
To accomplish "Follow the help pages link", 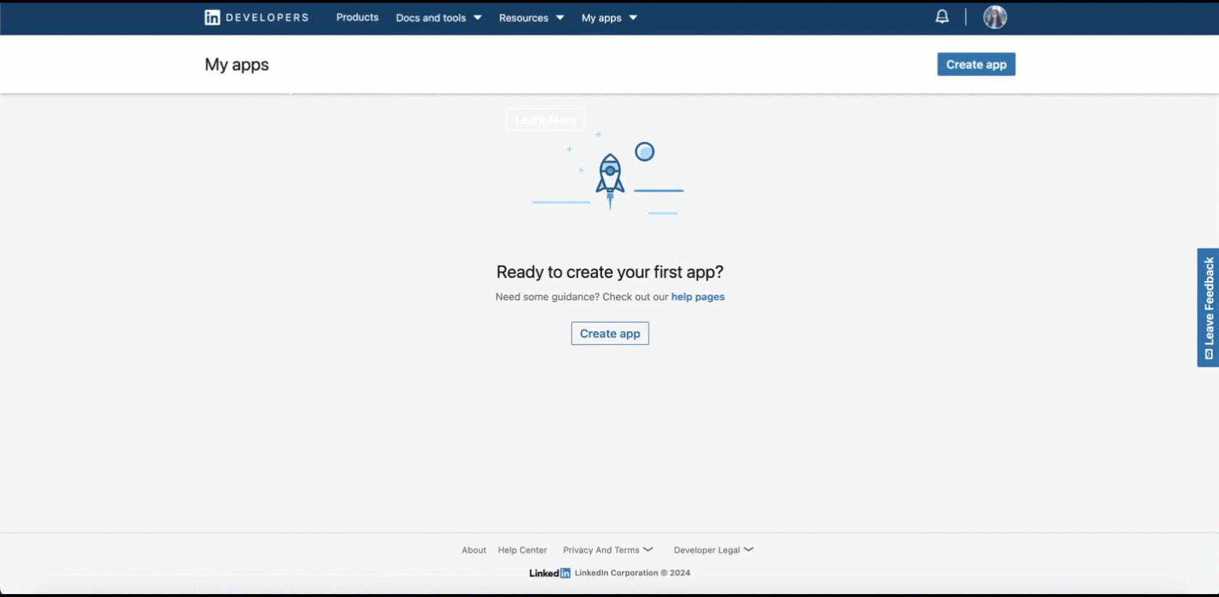I will click(x=698, y=296).
